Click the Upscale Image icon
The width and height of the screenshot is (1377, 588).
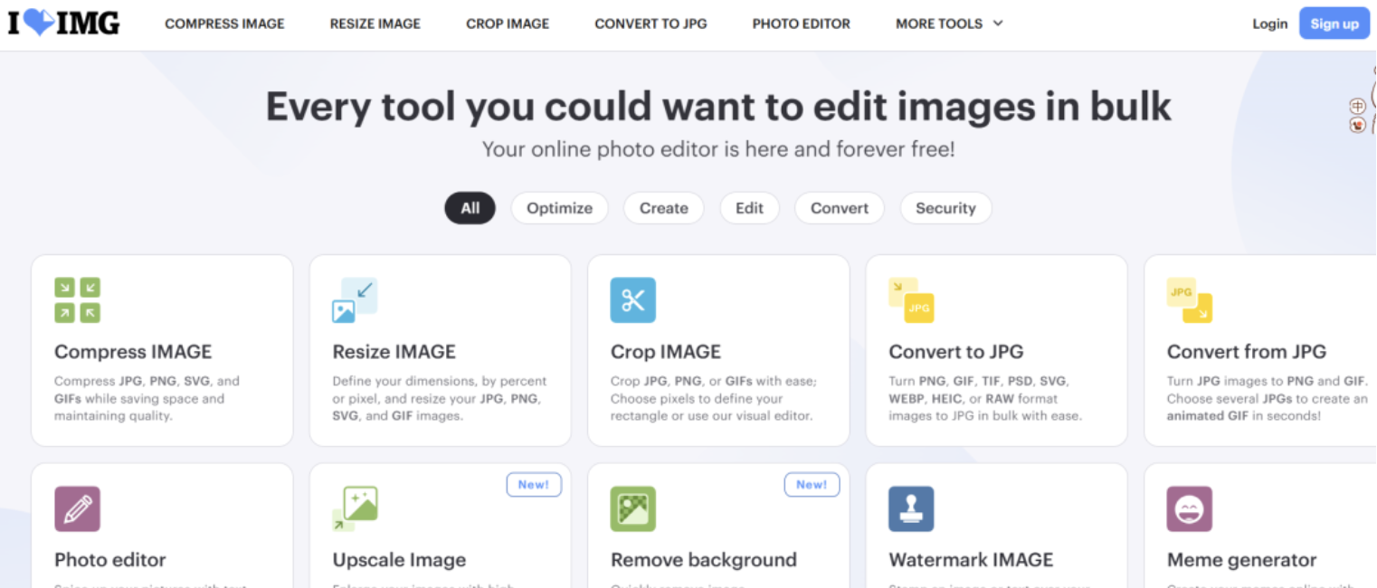tap(355, 508)
